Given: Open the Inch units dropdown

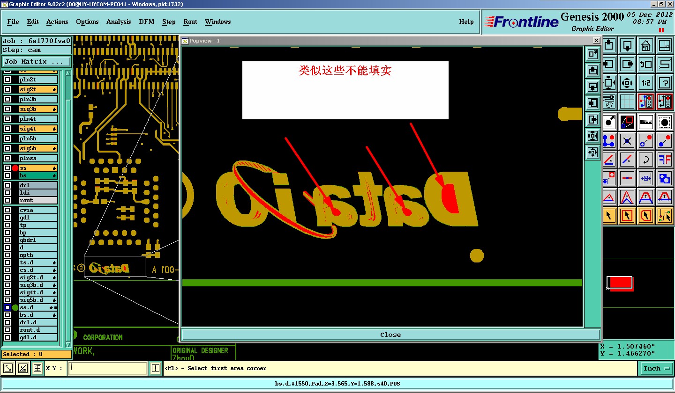Looking at the screenshot, I should click(x=656, y=368).
